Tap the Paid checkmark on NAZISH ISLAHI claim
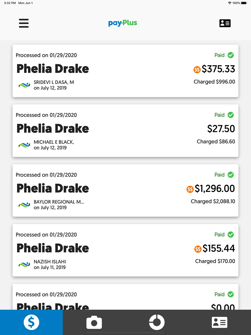Viewport: 251px width, 335px height. [231, 234]
